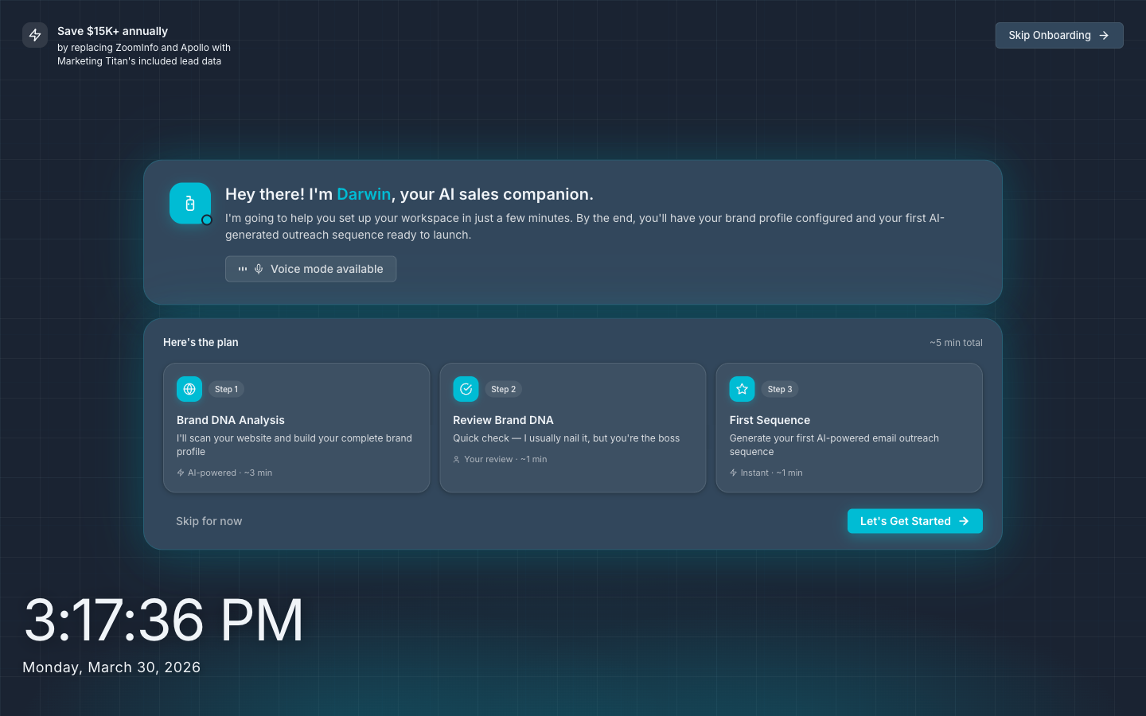
Task: Open the 'Brand DNA Analysis' card
Action: click(x=296, y=428)
